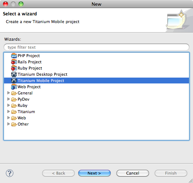Select the Rails Project icon
This screenshot has height=183, width=193.
(14, 62)
